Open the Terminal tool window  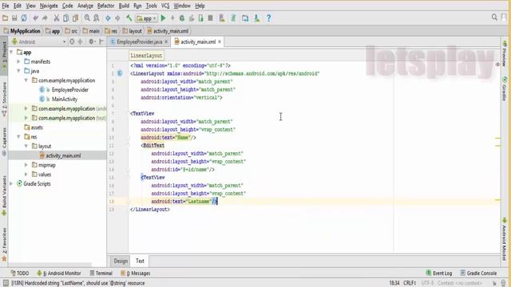(x=101, y=273)
